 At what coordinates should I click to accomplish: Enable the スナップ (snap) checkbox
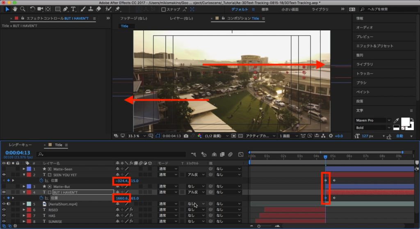pyautogui.click(x=164, y=9)
